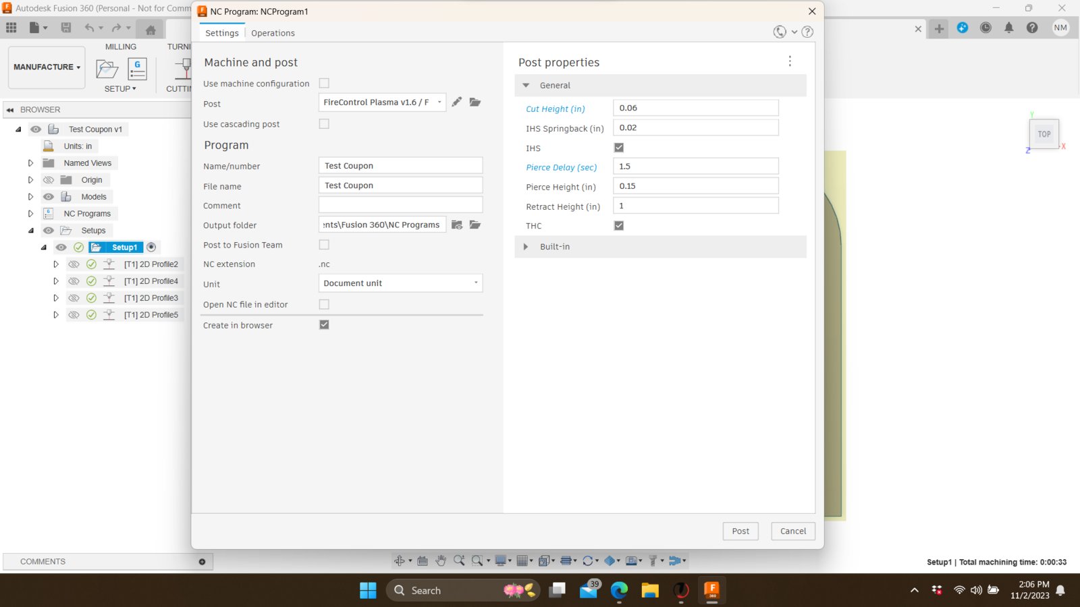The image size is (1080, 607).
Task: Select the Zoom tool with magnifier icon
Action: (459, 560)
